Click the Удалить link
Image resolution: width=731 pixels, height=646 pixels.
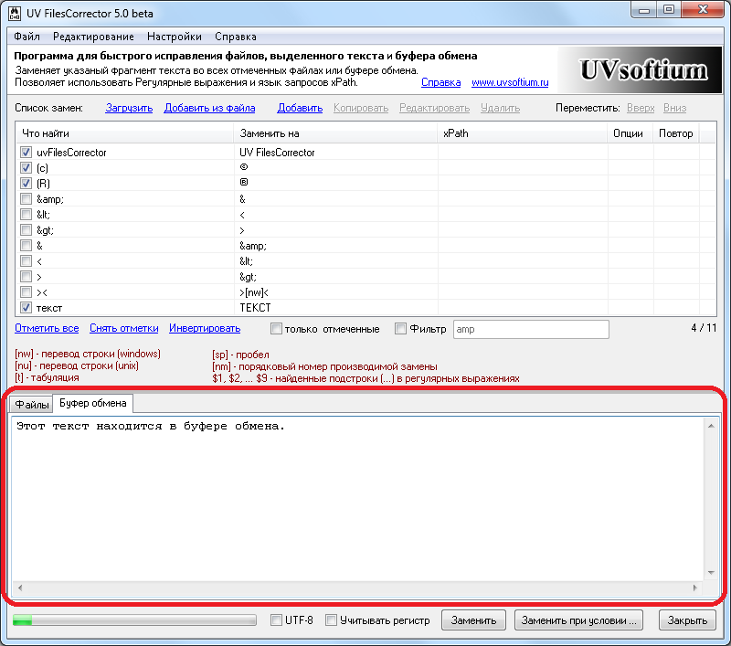[500, 108]
